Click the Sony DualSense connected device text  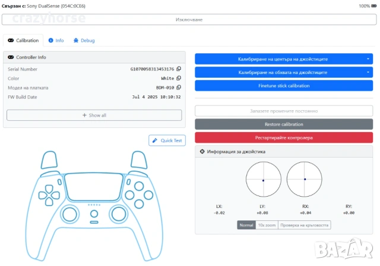pyautogui.click(x=56, y=6)
